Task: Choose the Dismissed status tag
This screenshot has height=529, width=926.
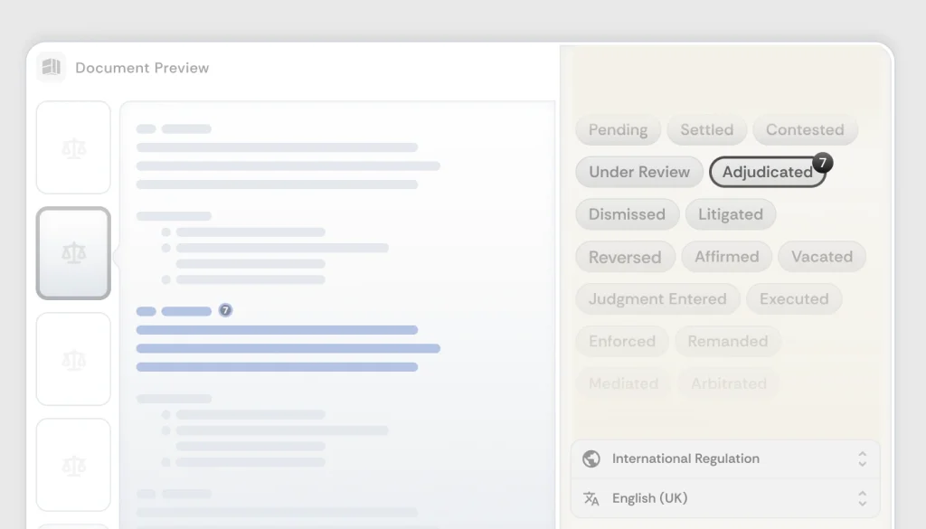Action: tap(627, 214)
